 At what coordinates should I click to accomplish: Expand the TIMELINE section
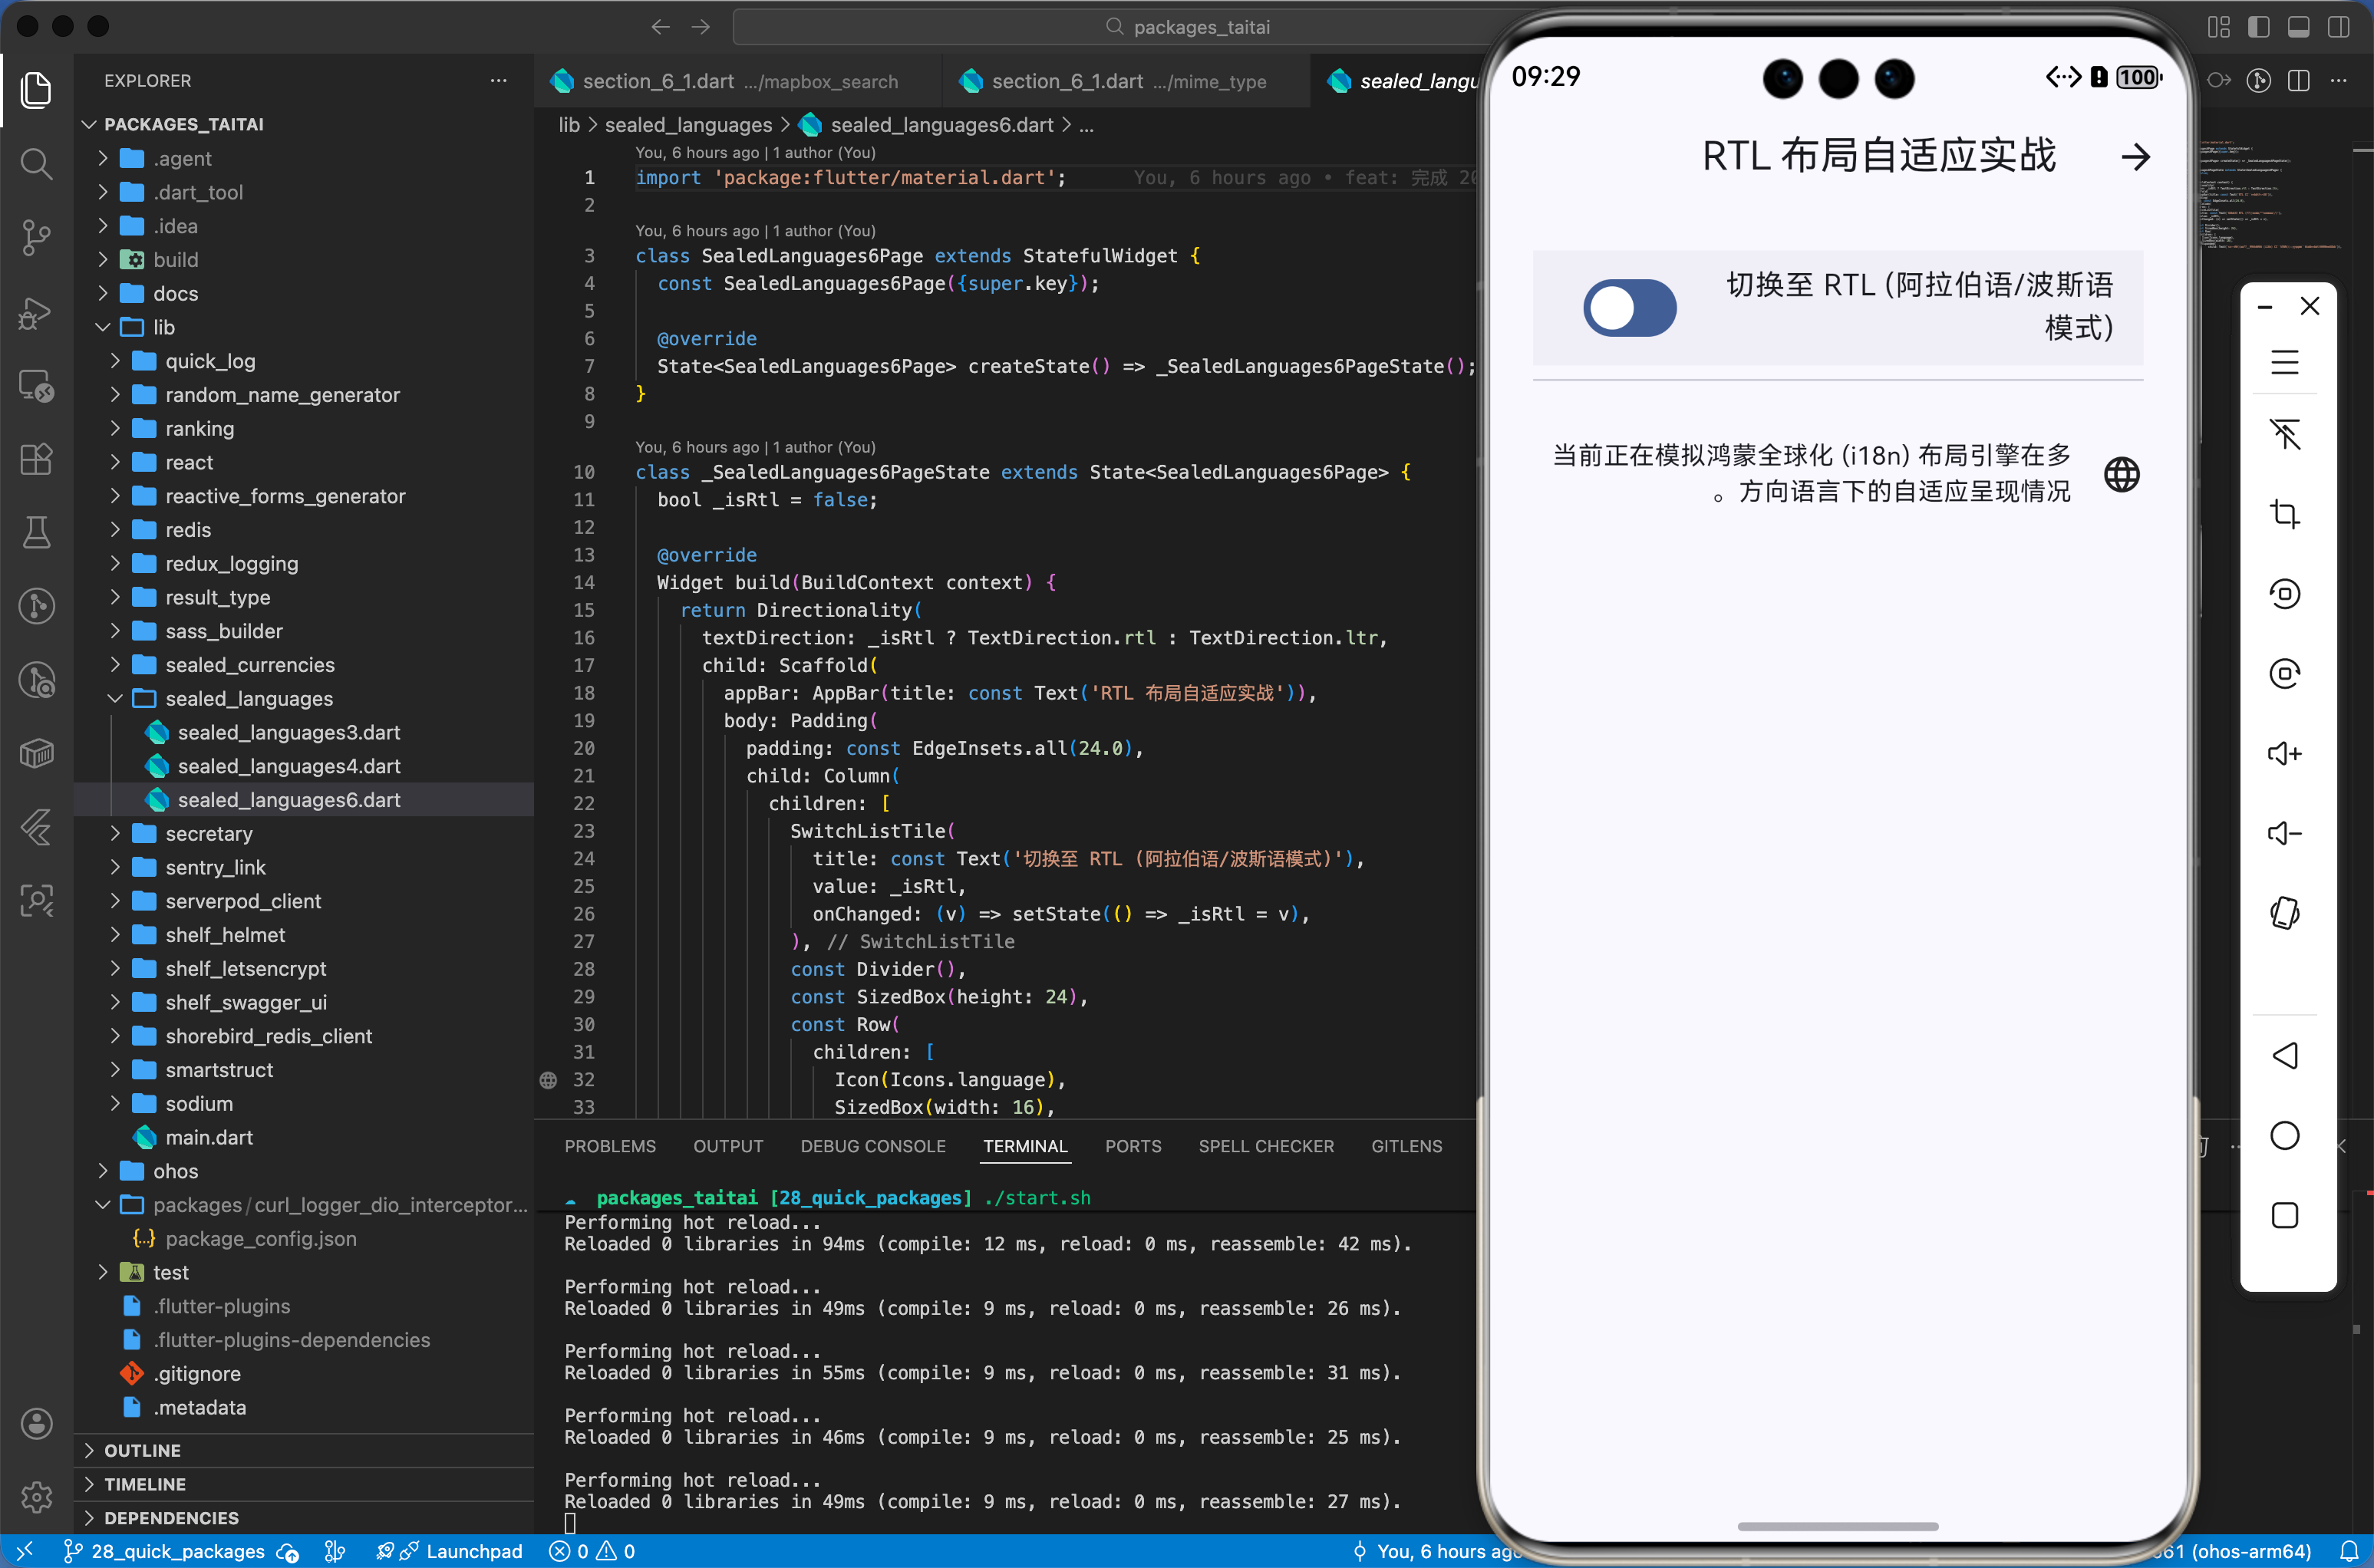tap(145, 1484)
